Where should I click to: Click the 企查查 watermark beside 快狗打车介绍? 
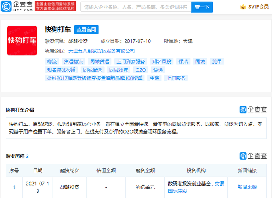[x=253, y=109]
